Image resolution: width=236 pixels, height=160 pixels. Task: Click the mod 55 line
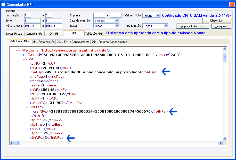44,81
